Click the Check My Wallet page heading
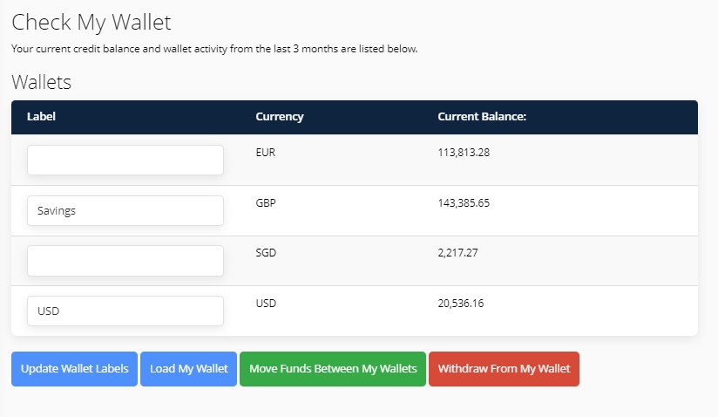The image size is (718, 417). pos(91,23)
